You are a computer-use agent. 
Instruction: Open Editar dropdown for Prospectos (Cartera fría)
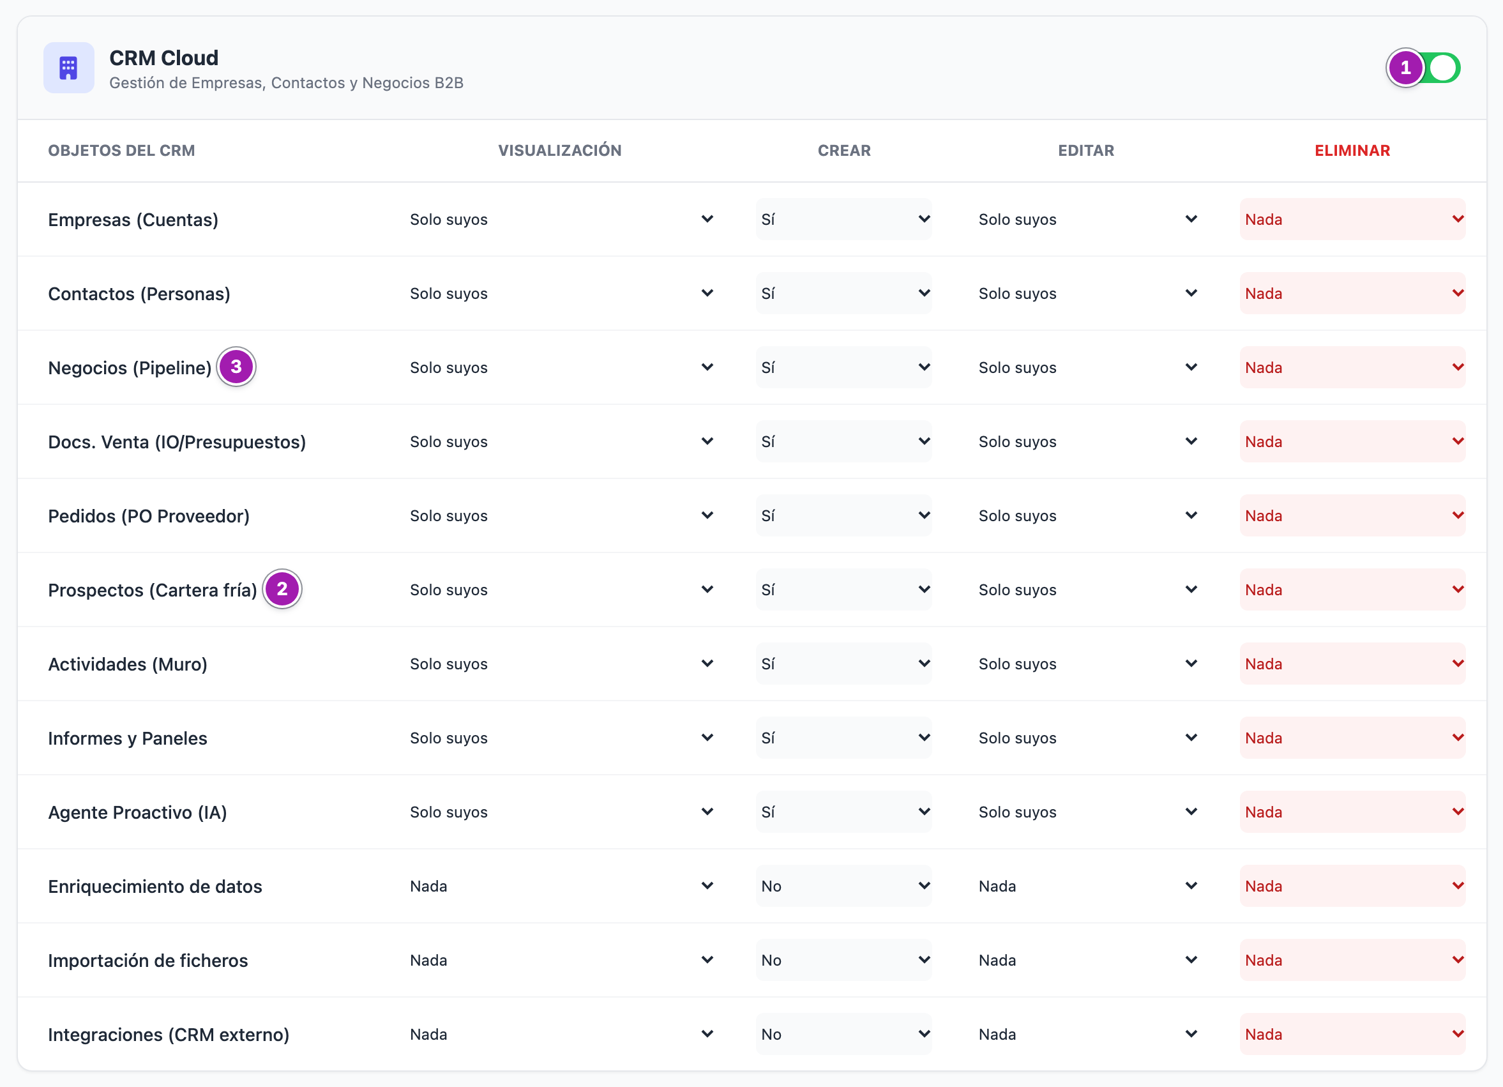1087,590
